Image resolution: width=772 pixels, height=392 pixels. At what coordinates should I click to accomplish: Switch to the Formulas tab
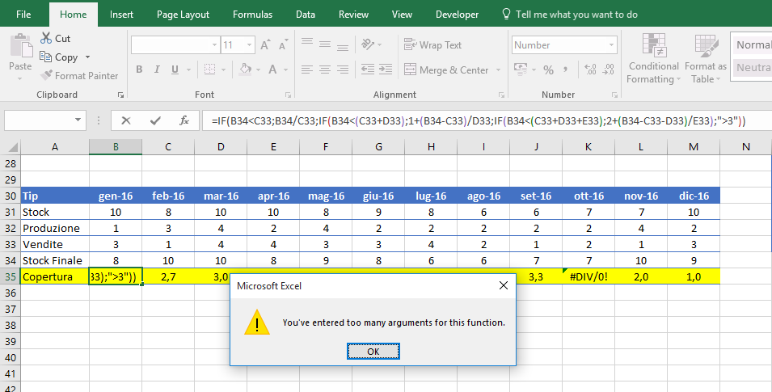tap(252, 15)
